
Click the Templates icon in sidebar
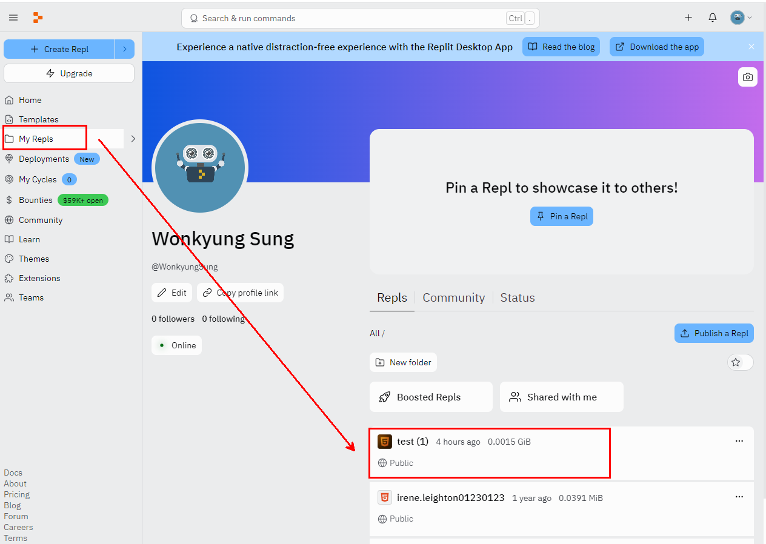(x=9, y=119)
